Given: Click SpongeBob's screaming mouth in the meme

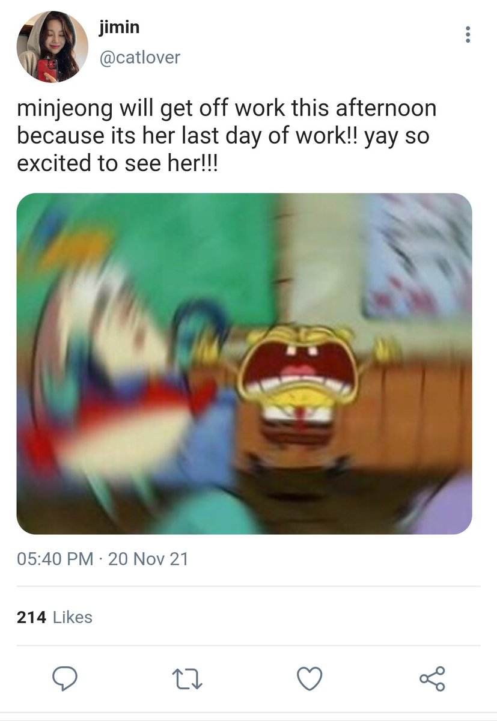Looking at the screenshot, I should (x=298, y=367).
